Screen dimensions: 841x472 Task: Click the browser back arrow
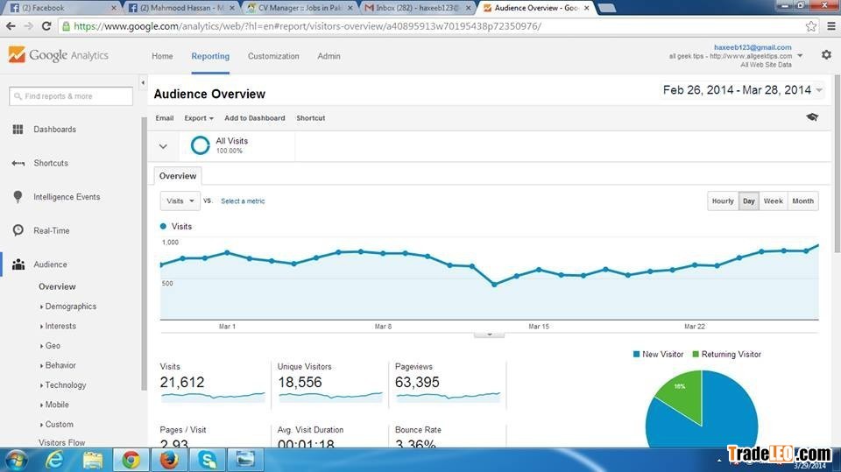11,25
